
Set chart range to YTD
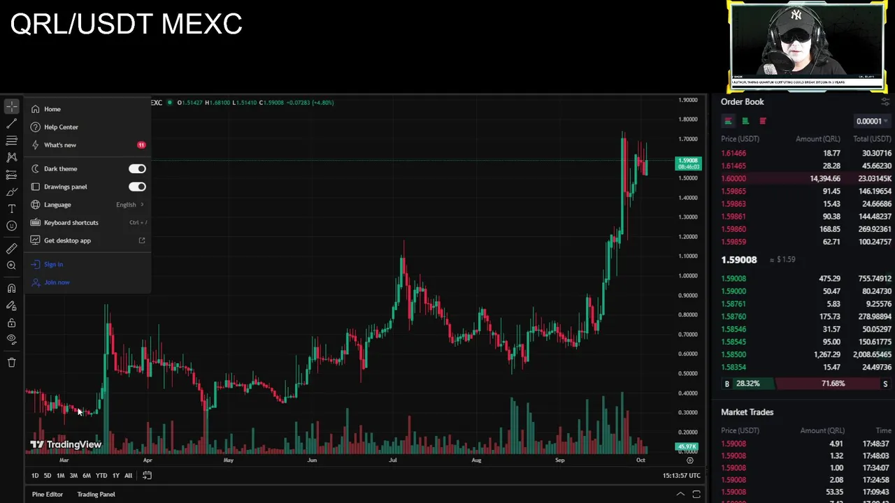pos(101,476)
